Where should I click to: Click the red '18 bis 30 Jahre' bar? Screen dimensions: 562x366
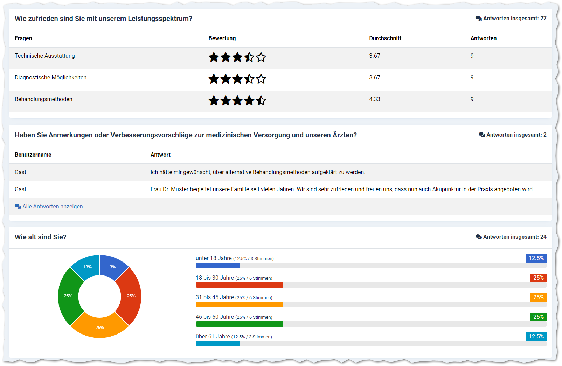(239, 285)
